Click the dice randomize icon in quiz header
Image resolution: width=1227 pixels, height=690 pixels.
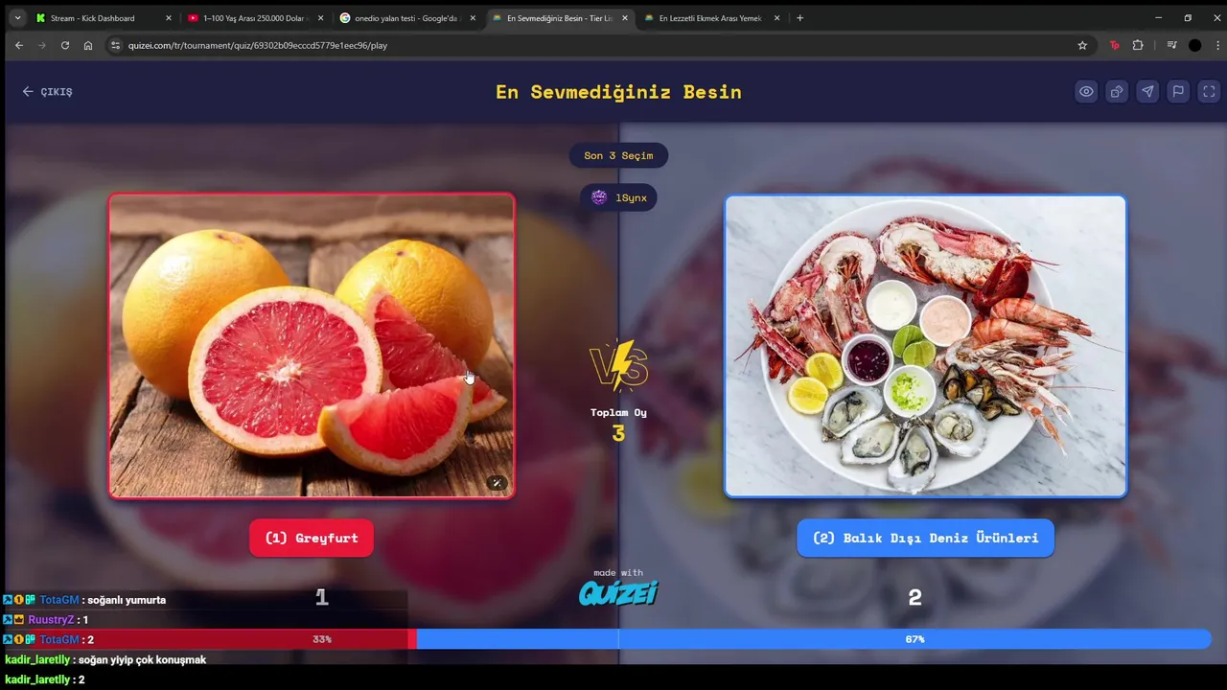1117,92
